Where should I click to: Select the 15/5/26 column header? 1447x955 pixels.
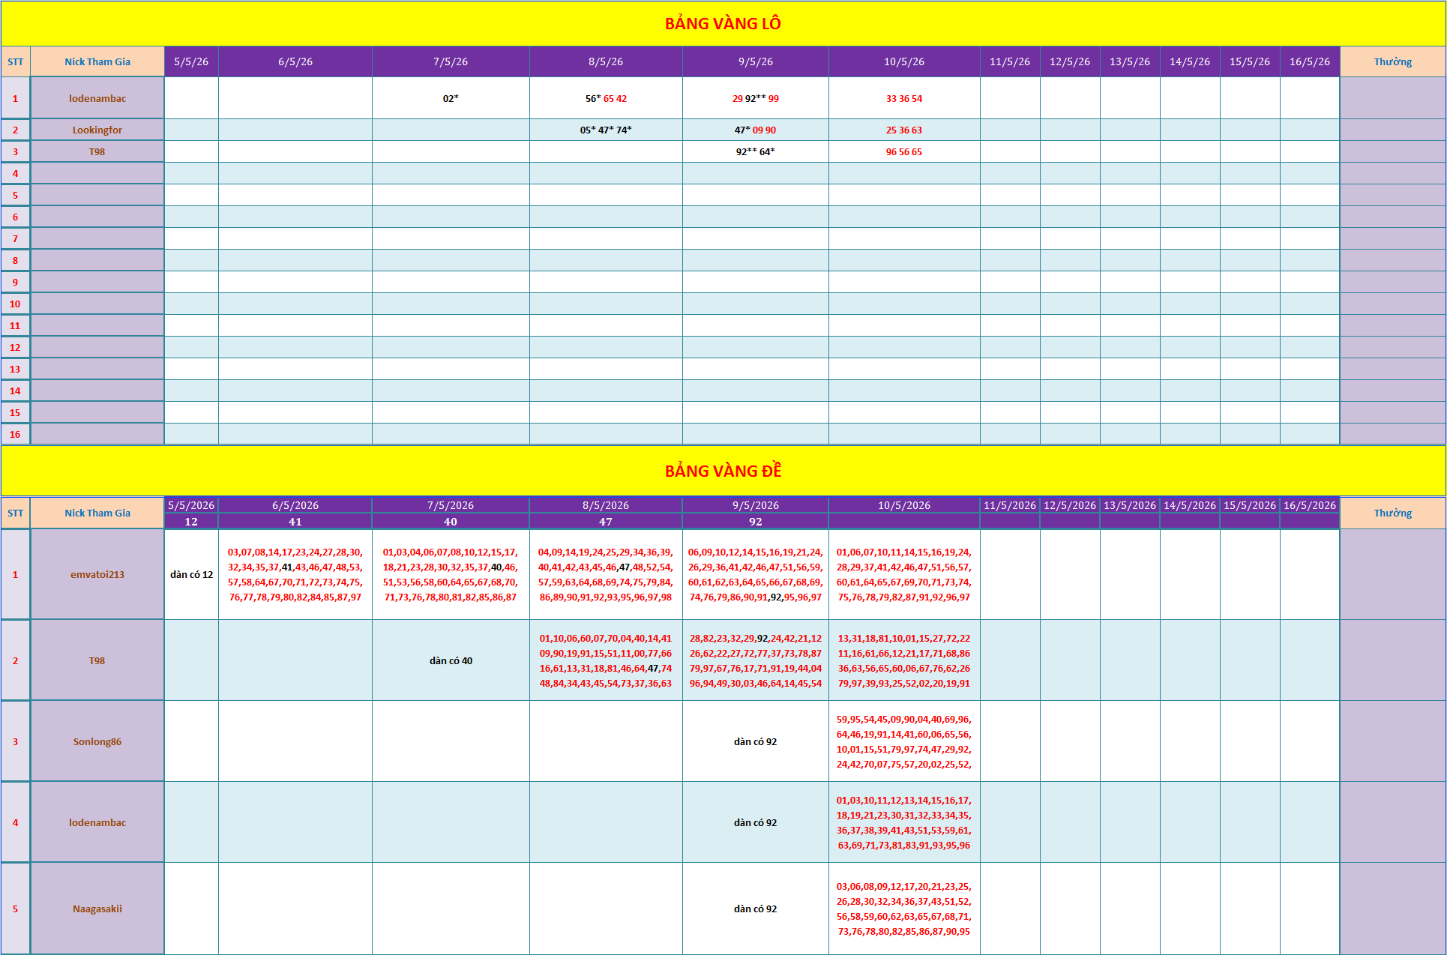(1250, 61)
